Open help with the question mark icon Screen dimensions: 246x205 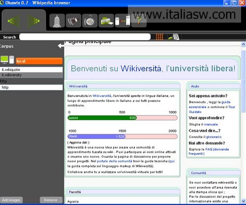139,21
